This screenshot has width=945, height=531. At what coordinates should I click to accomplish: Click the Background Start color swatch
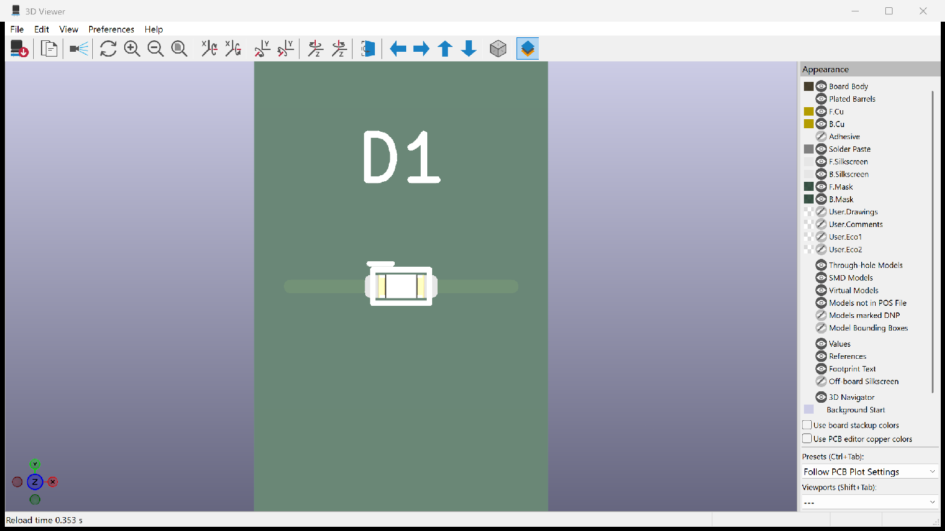click(x=809, y=409)
